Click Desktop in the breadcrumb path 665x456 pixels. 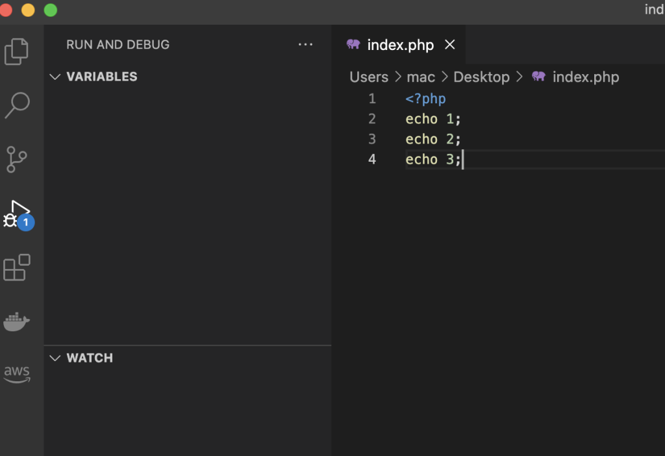click(x=481, y=77)
